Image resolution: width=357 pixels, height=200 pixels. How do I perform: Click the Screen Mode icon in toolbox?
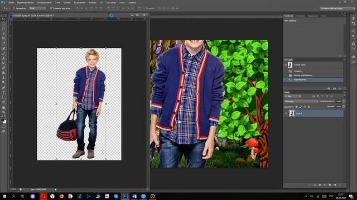coord(4,131)
